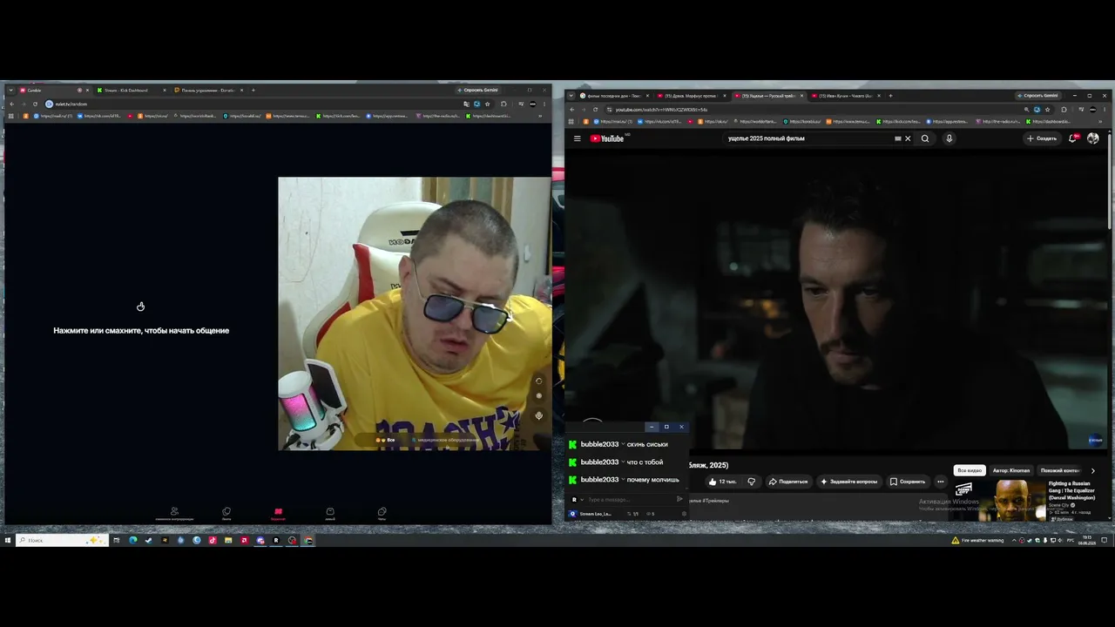Expand options for the "что с тобой" chat message
The width and height of the screenshot is (1115, 627).
pos(623,462)
